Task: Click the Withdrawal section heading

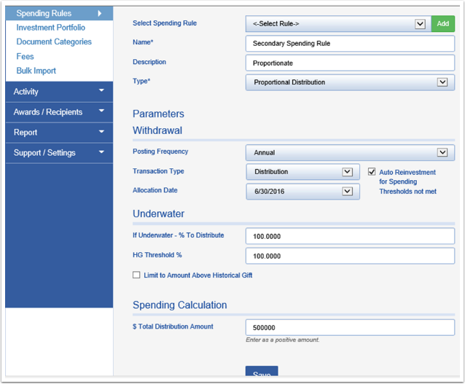Action: tap(157, 130)
